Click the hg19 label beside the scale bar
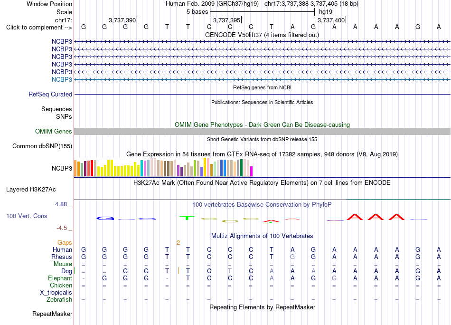451x325 pixels. [x=326, y=12]
